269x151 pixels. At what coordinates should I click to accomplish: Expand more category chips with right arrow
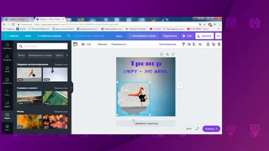[x=67, y=55]
